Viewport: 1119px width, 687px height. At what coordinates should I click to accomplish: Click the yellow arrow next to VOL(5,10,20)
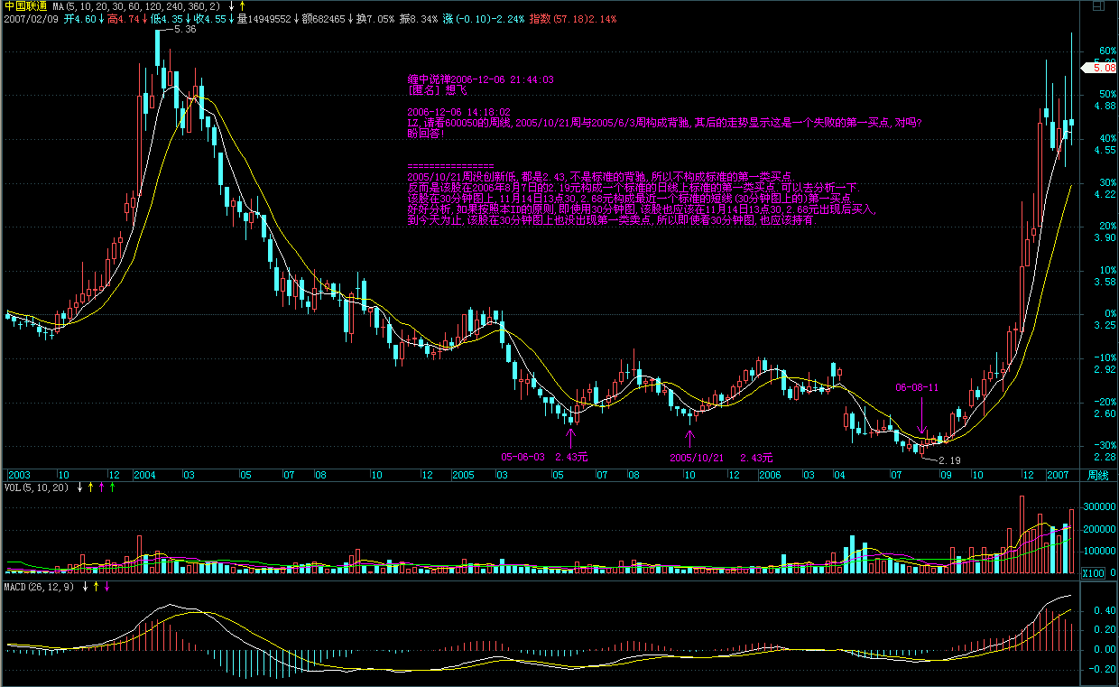click(x=90, y=487)
